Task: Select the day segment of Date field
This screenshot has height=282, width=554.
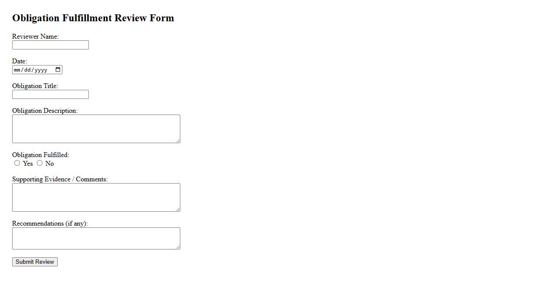Action: [x=28, y=70]
